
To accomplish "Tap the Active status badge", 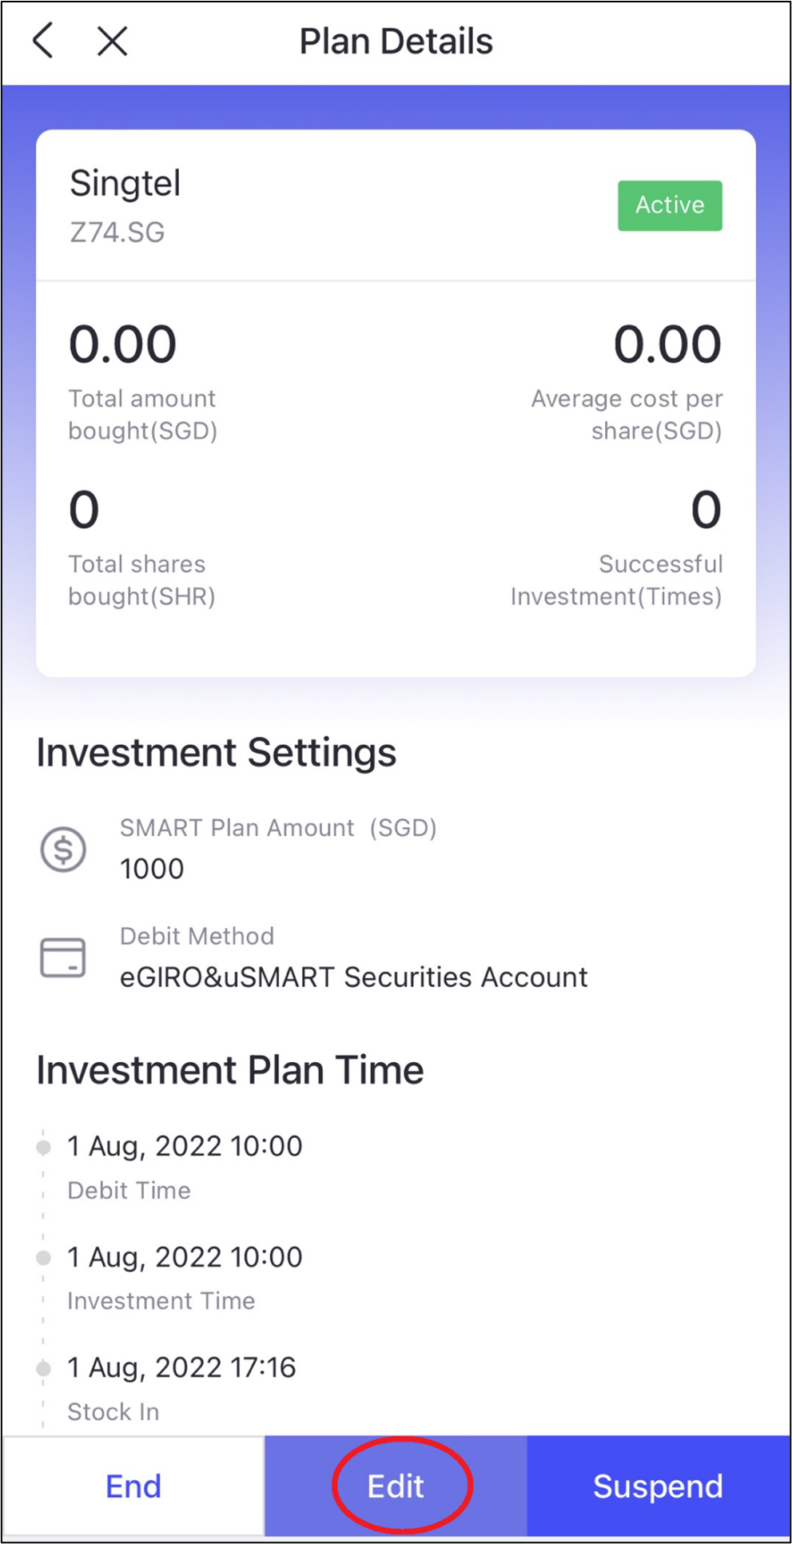I will point(670,205).
